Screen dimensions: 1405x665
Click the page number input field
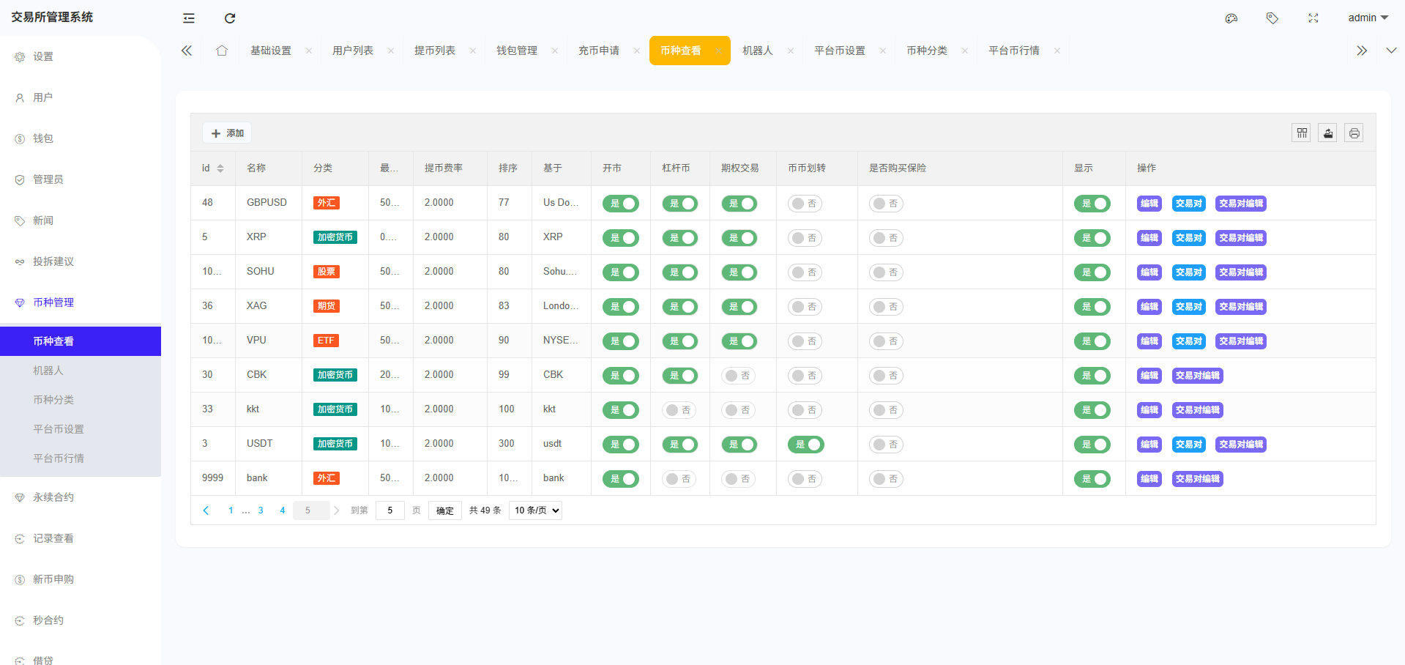coord(390,510)
